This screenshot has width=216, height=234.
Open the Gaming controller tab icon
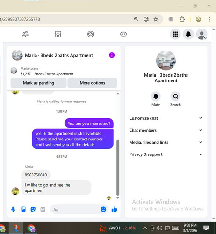tap(123, 34)
